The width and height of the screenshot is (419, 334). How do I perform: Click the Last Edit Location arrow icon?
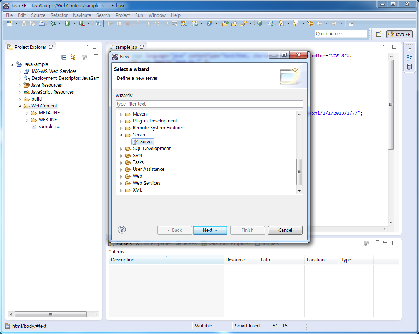pos(310,24)
